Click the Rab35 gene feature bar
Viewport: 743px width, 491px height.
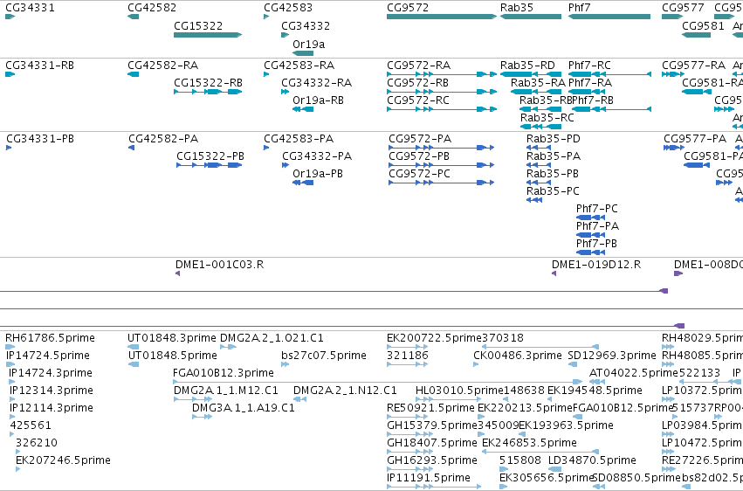pos(531,17)
